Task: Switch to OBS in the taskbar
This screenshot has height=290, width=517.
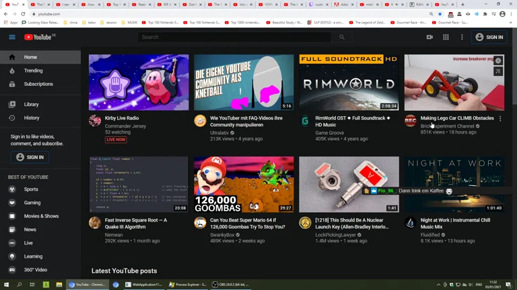Action: [x=229, y=285]
